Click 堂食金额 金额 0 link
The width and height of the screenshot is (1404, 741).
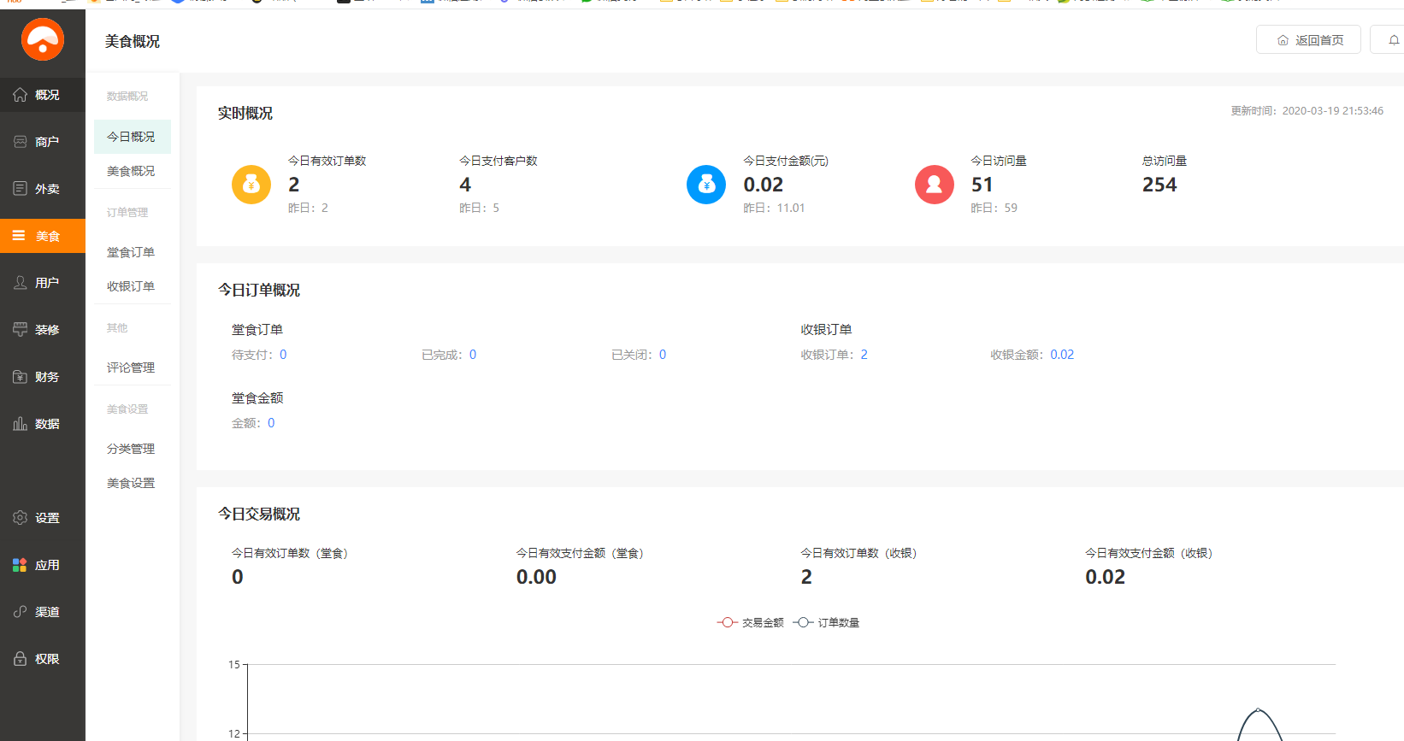coord(271,423)
